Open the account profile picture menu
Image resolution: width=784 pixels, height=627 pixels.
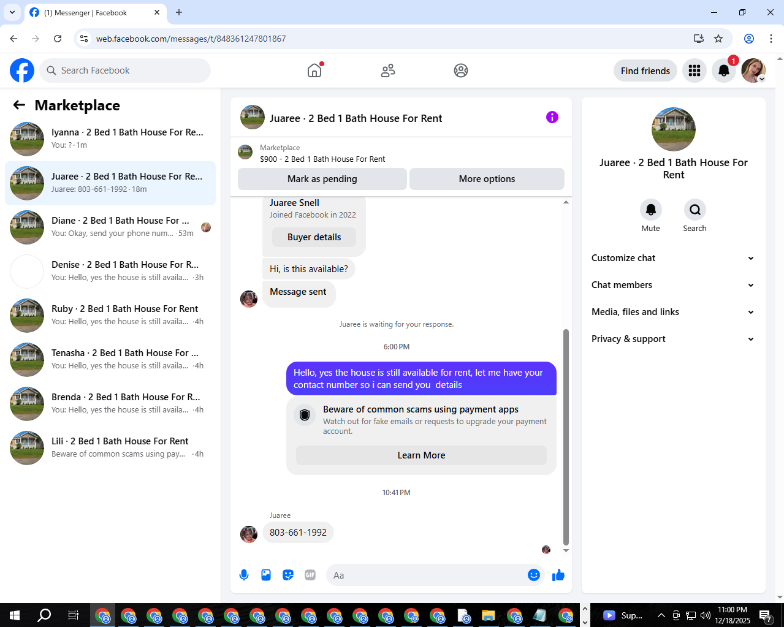(x=753, y=70)
